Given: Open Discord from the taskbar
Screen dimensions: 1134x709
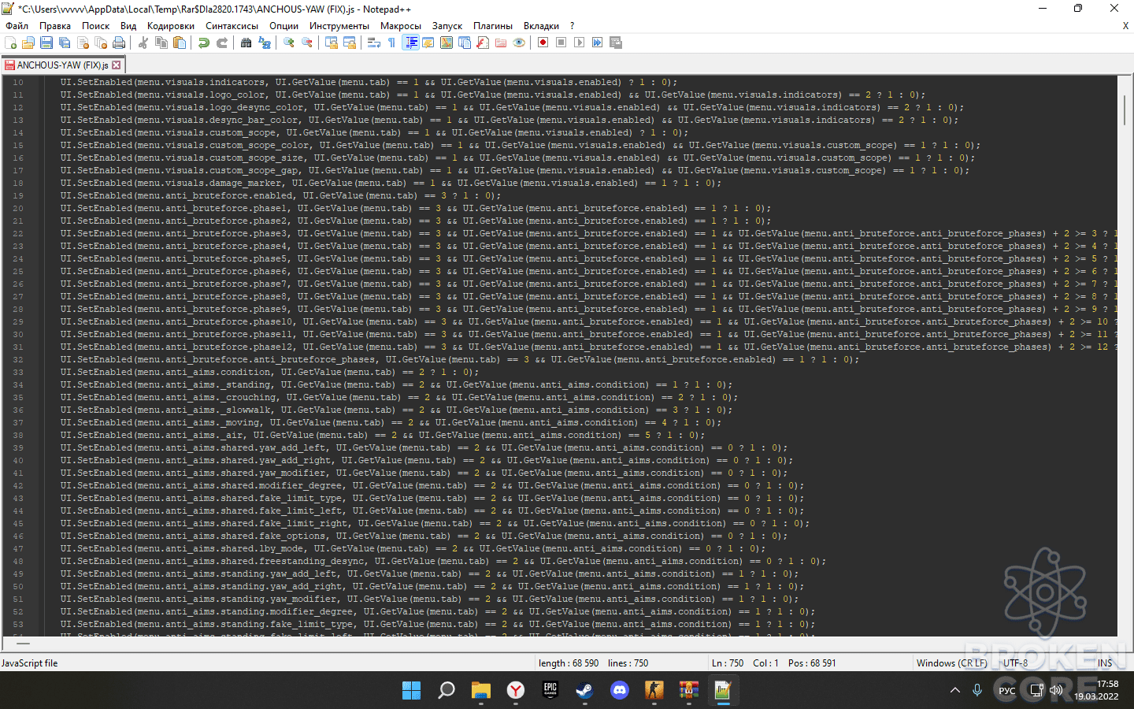Looking at the screenshot, I should click(620, 690).
